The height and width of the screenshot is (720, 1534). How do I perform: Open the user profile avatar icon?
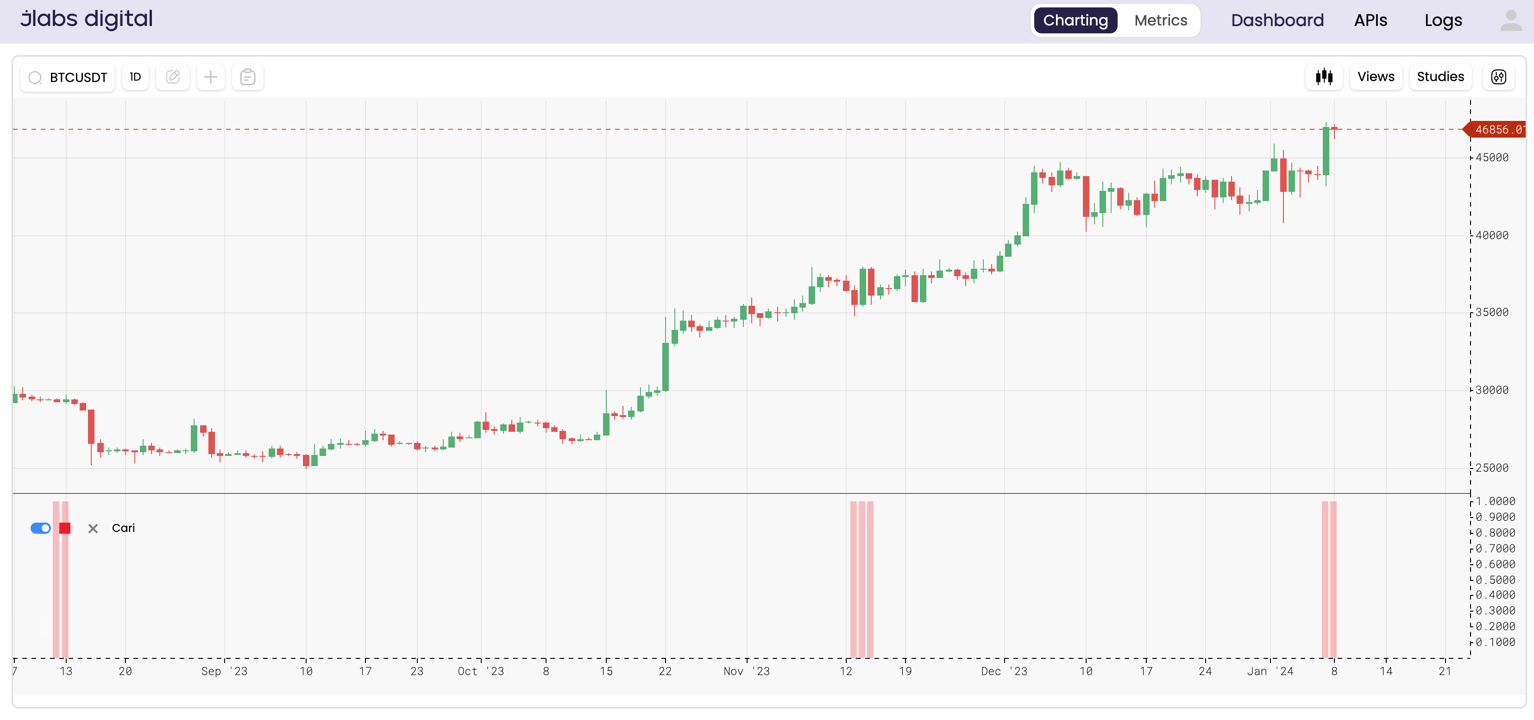[x=1510, y=20]
